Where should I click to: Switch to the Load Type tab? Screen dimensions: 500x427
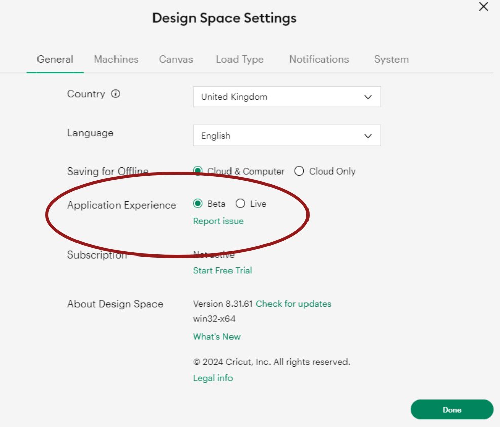pyautogui.click(x=240, y=59)
